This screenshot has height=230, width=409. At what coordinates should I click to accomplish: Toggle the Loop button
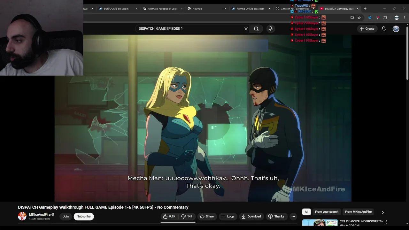(228, 217)
